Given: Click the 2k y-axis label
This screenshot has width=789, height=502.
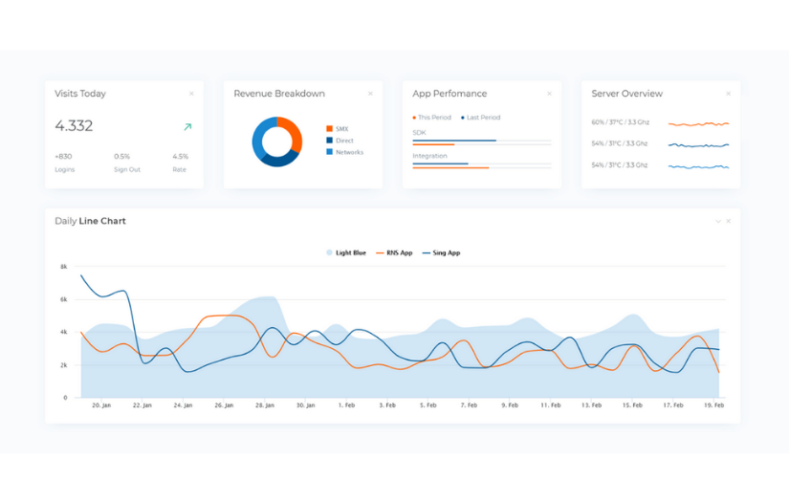Looking at the screenshot, I should (x=63, y=365).
